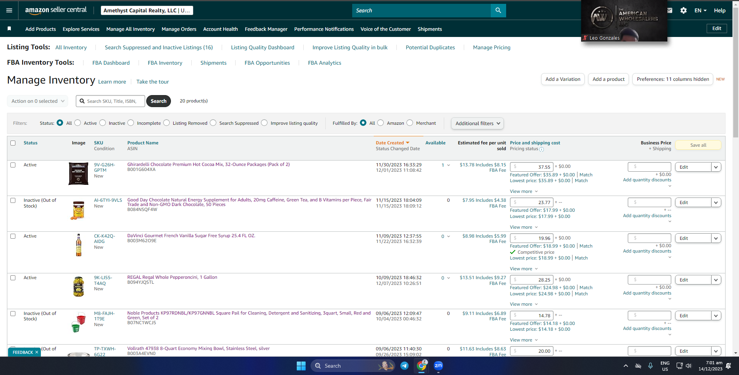
Task: Click the taskbar volume icon
Action: [x=689, y=366]
